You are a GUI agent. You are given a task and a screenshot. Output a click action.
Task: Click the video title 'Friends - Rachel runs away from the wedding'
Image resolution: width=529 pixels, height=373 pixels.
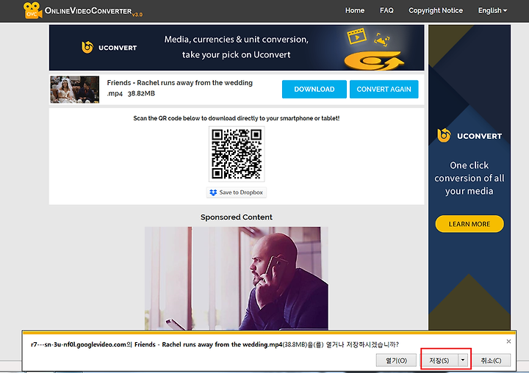tap(180, 83)
